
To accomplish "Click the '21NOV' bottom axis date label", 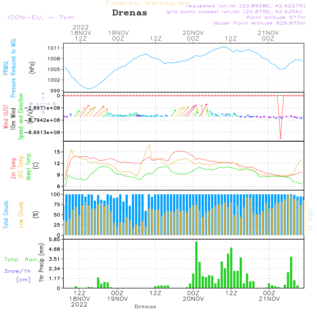I will click(269, 299).
